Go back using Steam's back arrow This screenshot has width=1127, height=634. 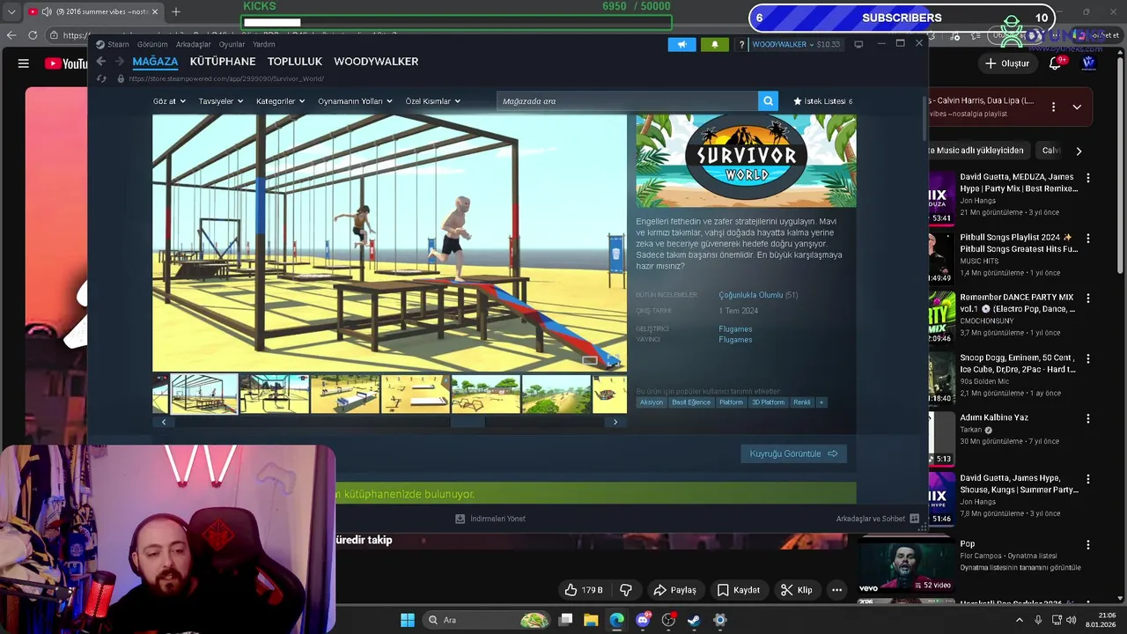coord(100,62)
